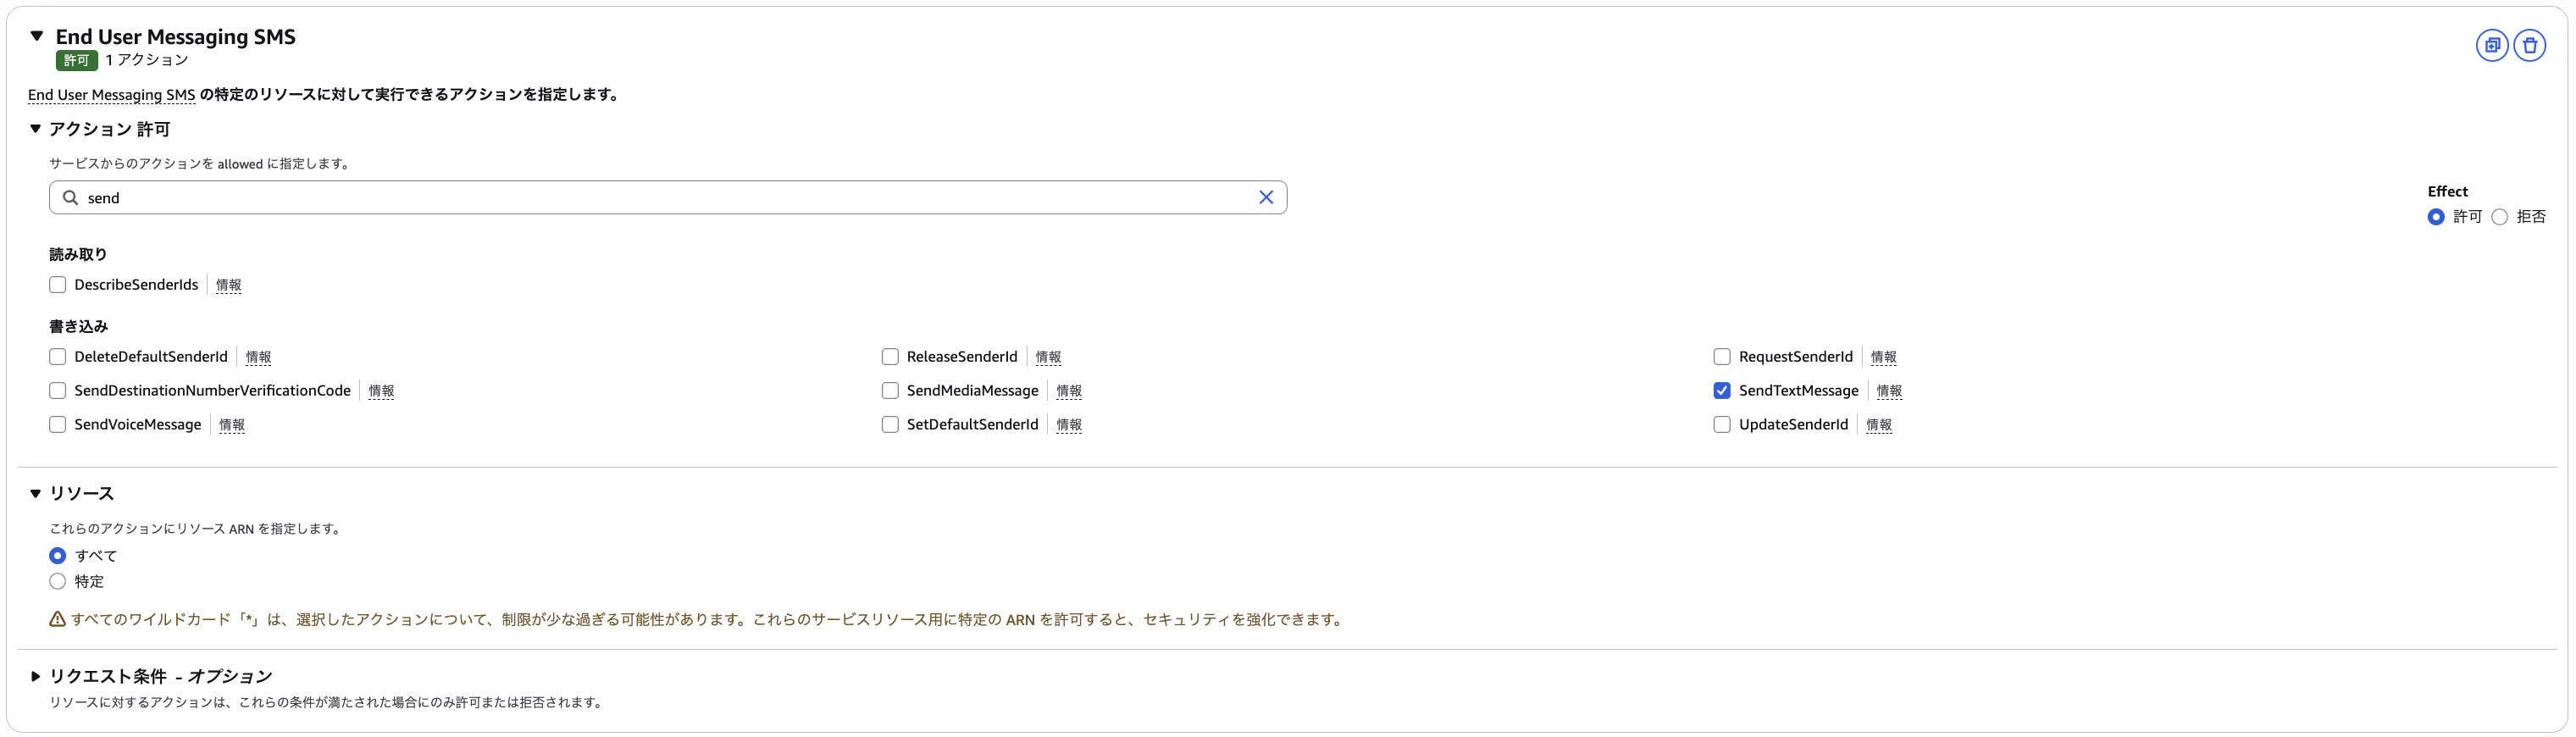Expand リクエスト条件 - オプション section
Screen dimensions: 2576x737
coord(35,676)
